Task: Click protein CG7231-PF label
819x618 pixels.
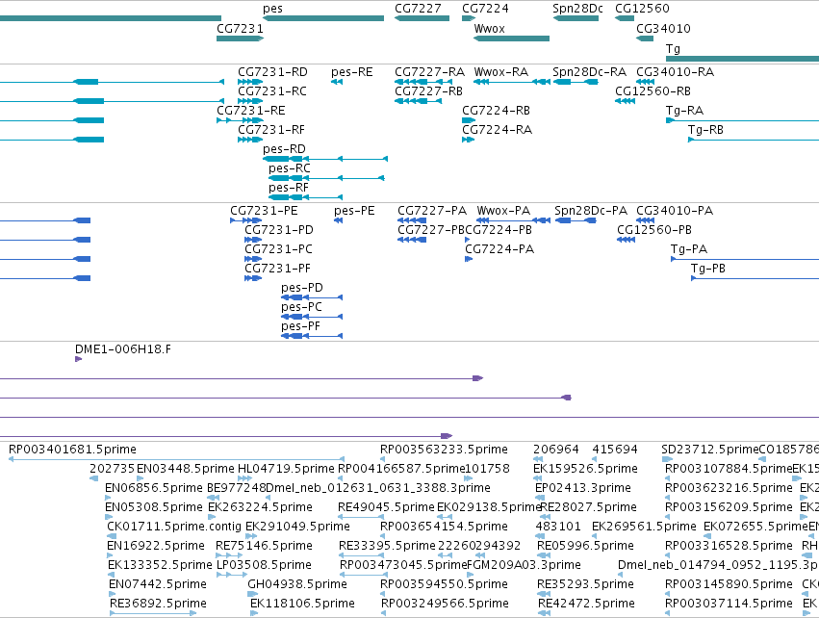Action: click(x=277, y=269)
